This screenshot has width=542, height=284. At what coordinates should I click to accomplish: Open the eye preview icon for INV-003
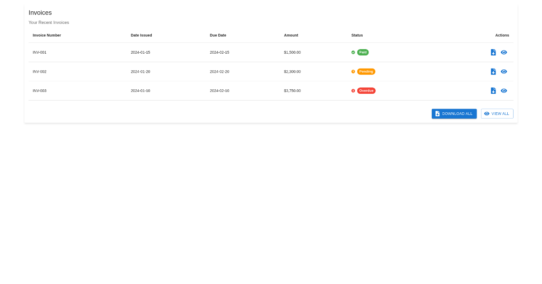[504, 91]
